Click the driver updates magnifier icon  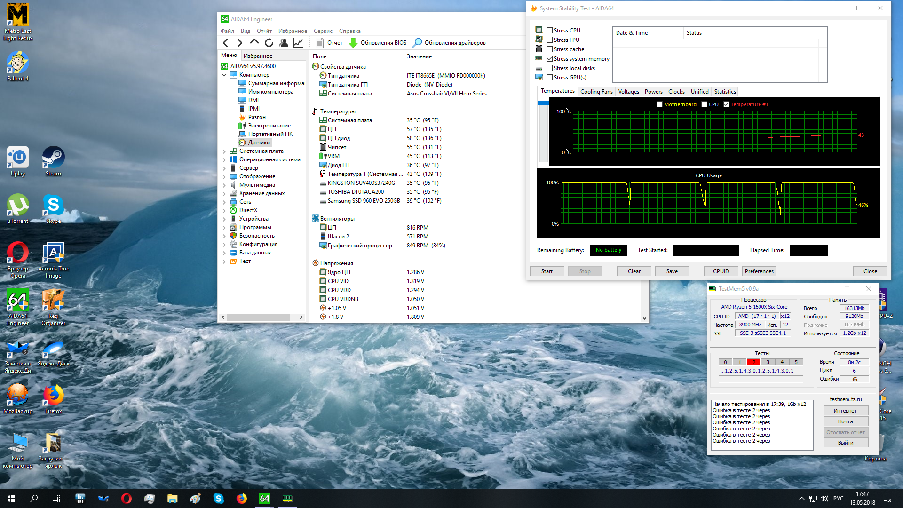pyautogui.click(x=417, y=43)
